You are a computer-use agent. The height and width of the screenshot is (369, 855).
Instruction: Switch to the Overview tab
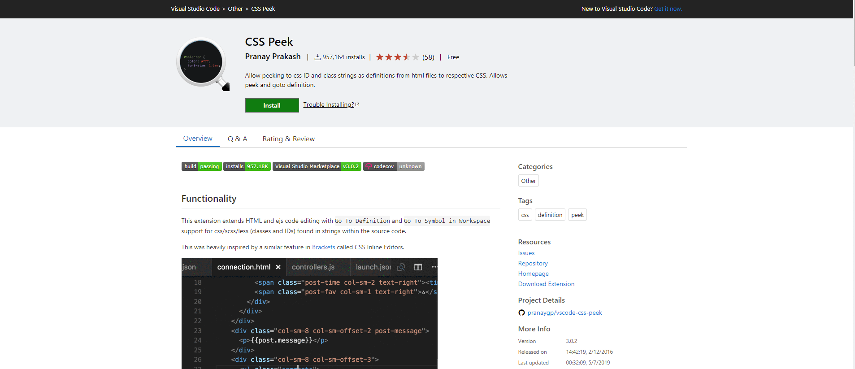pyautogui.click(x=198, y=139)
